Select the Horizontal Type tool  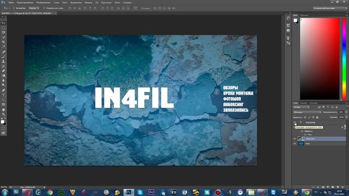[3, 95]
